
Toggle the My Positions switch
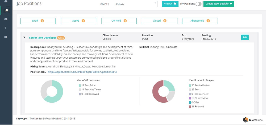pos(198,4)
